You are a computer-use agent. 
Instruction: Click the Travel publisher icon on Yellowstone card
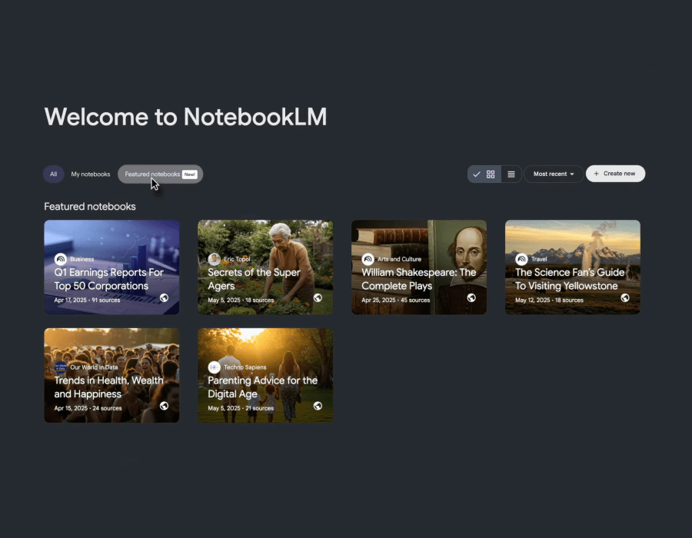pos(522,259)
